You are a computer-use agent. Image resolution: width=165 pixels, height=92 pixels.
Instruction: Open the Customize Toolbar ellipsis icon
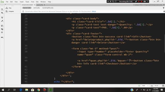pos(2,37)
